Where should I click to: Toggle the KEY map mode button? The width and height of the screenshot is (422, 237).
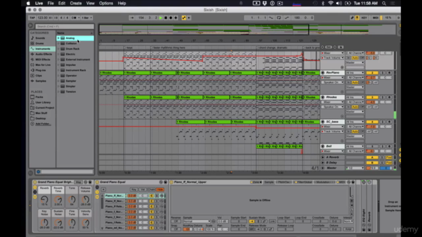(x=364, y=18)
